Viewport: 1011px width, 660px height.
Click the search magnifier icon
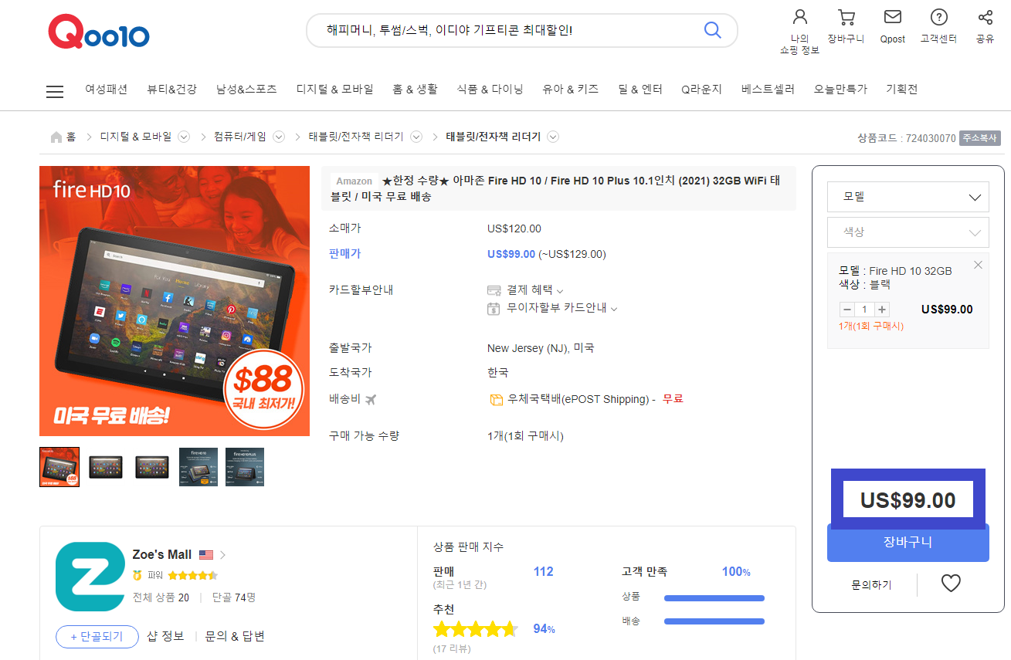point(712,30)
